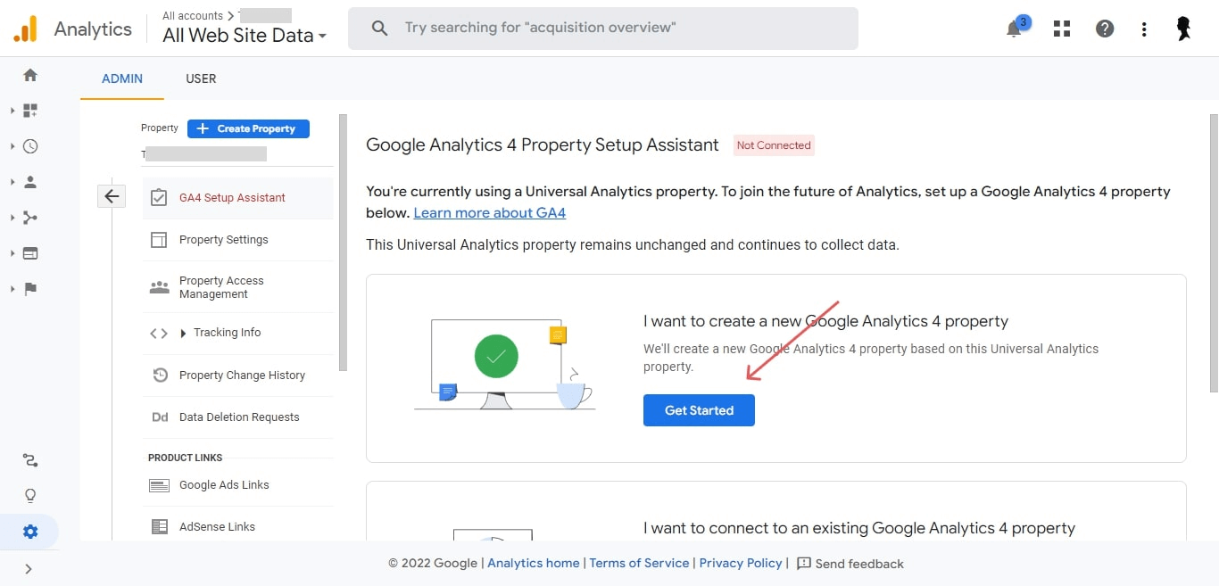Viewport: 1219px width, 586px height.
Task: Click the Data Deletion Requests Dd icon
Action: pos(160,417)
